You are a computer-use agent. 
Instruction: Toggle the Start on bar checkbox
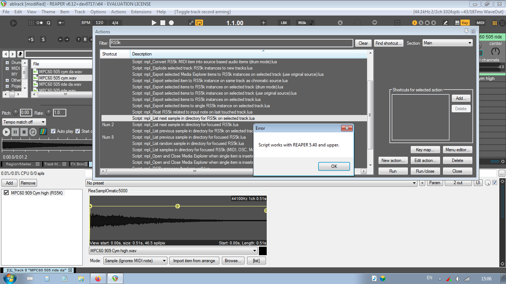78,131
